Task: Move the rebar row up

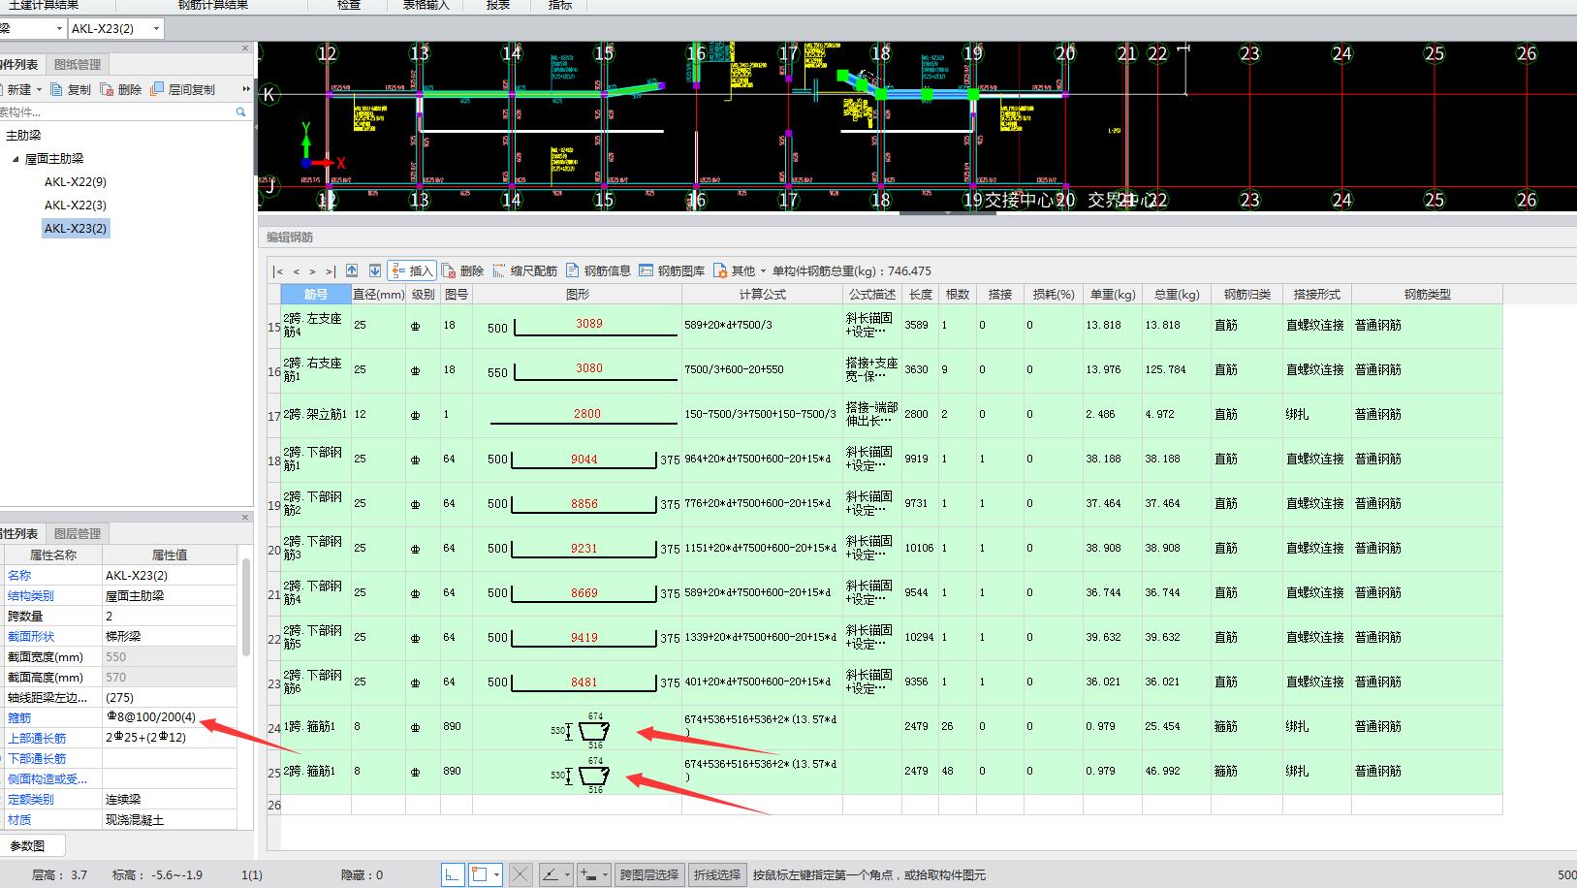Action: pyautogui.click(x=352, y=270)
